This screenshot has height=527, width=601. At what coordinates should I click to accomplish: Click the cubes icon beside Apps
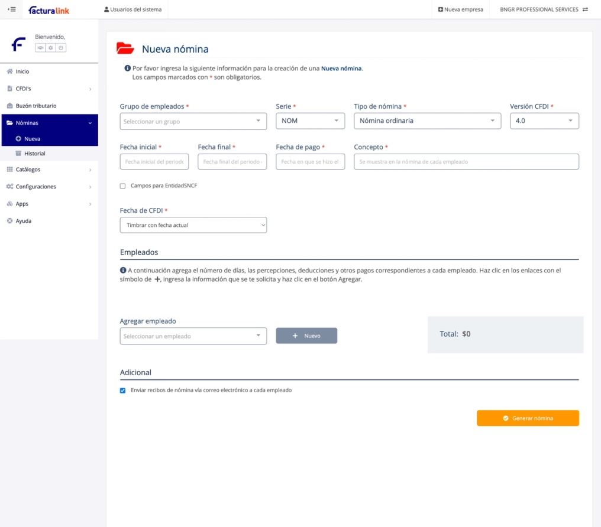pyautogui.click(x=9, y=204)
